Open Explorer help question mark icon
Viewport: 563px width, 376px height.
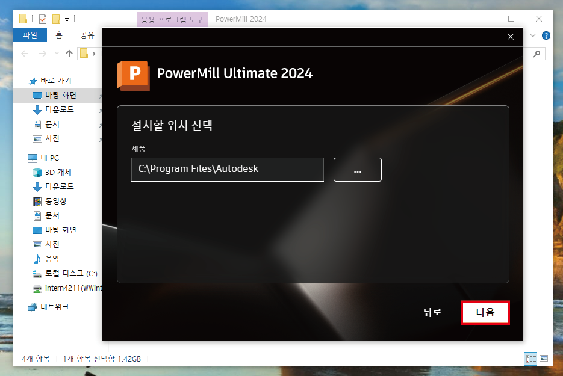tap(546, 35)
